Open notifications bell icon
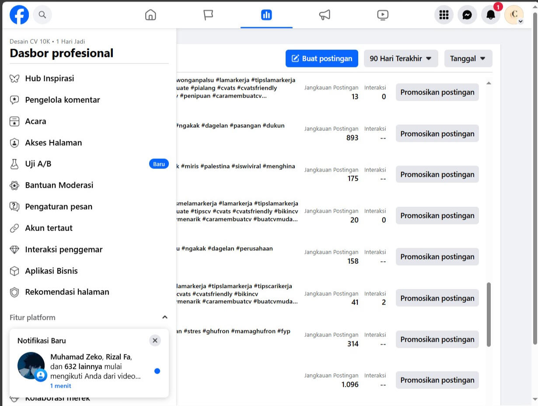Image resolution: width=538 pixels, height=406 pixels. pyautogui.click(x=491, y=15)
